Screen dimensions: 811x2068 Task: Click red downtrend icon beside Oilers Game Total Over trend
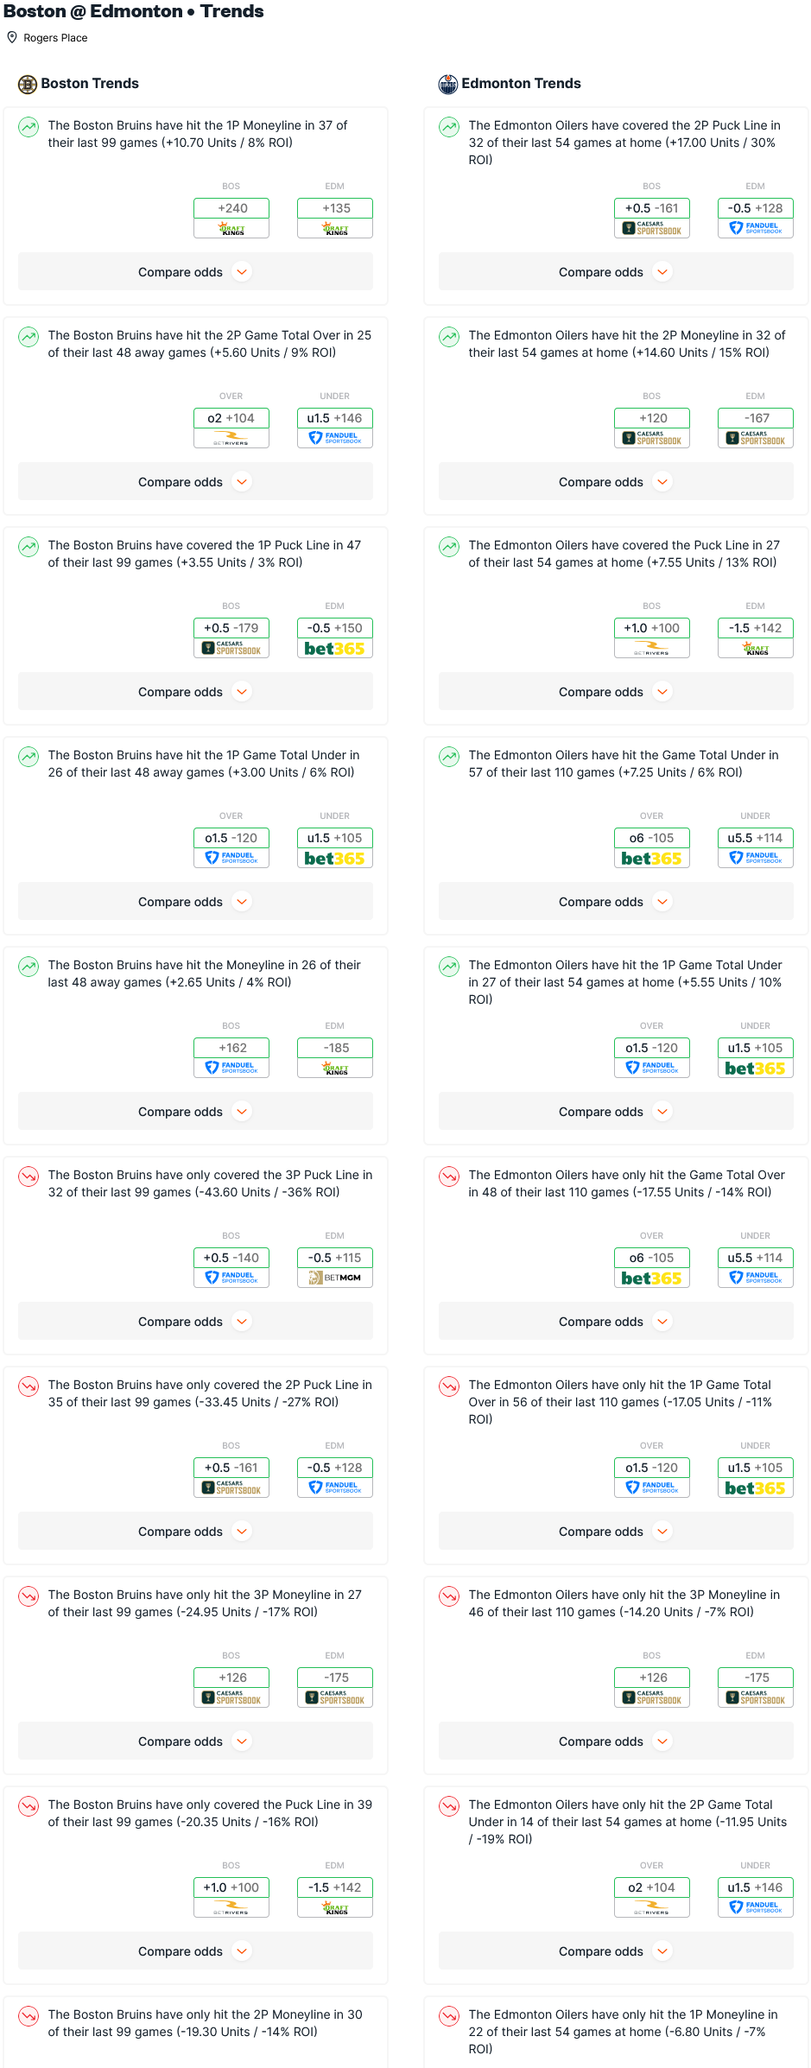click(x=449, y=1177)
